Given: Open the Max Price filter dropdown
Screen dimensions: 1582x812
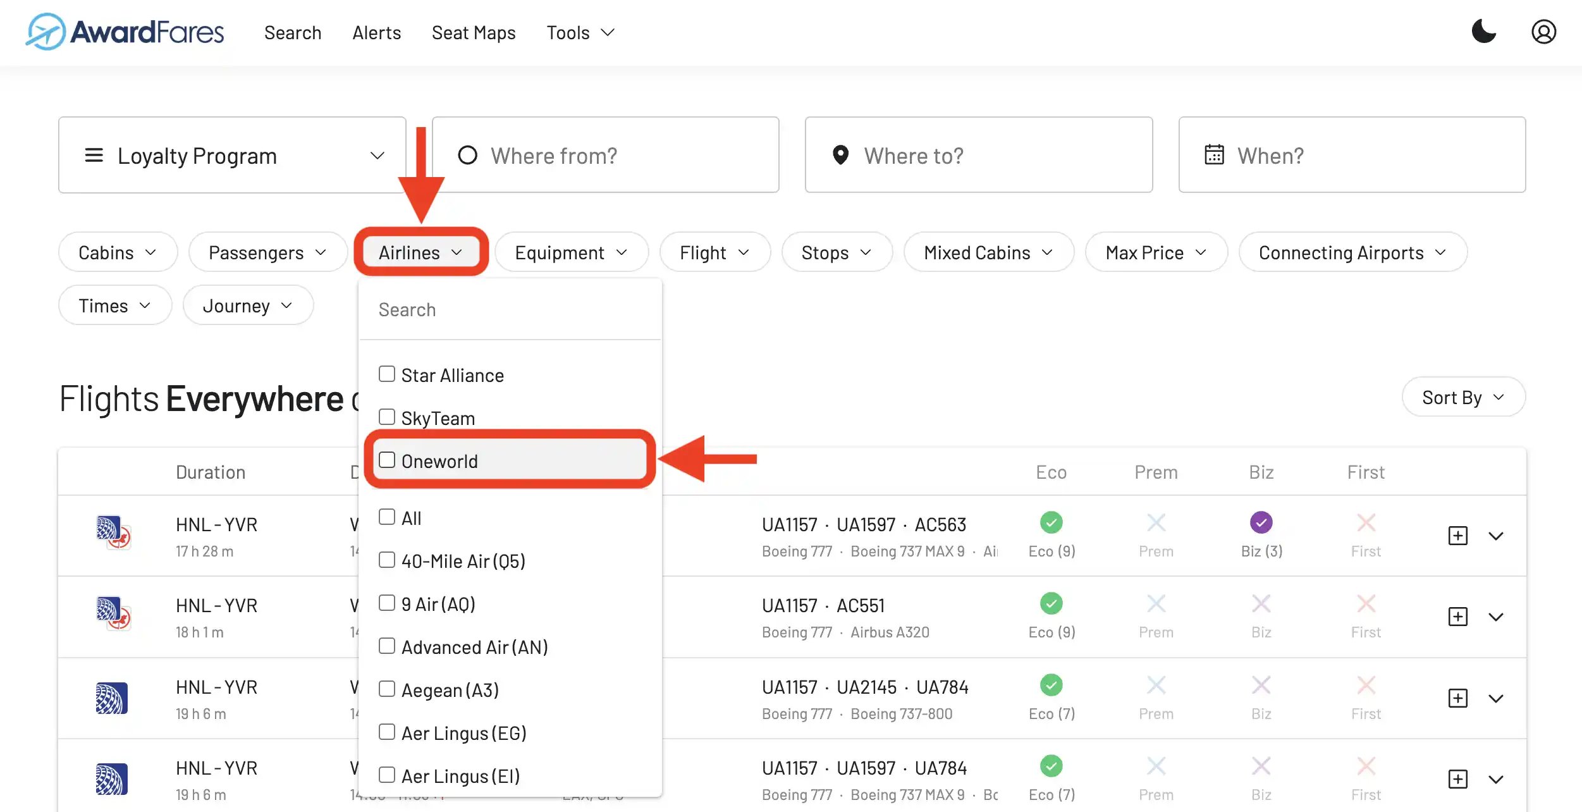Looking at the screenshot, I should coord(1156,252).
